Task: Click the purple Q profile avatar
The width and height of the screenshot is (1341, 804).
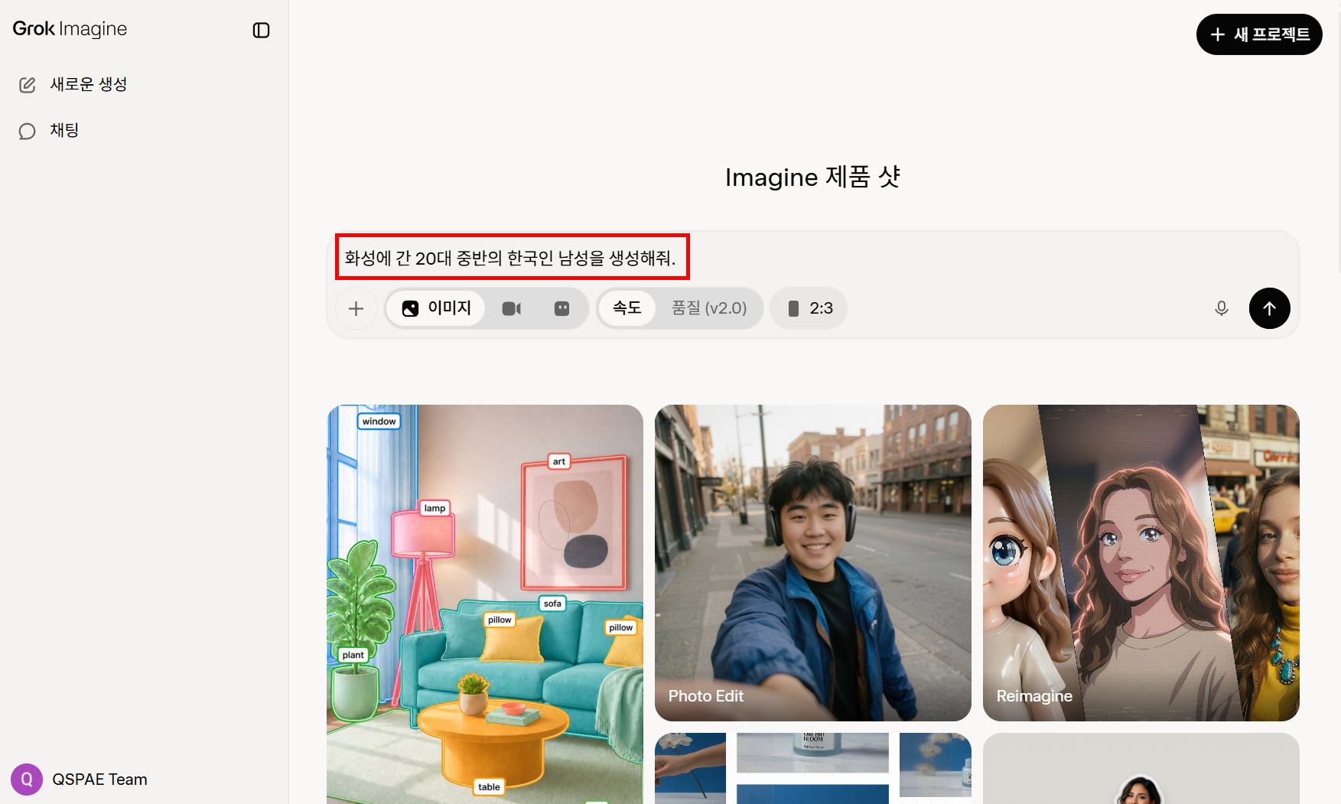Action: pyautogui.click(x=27, y=780)
